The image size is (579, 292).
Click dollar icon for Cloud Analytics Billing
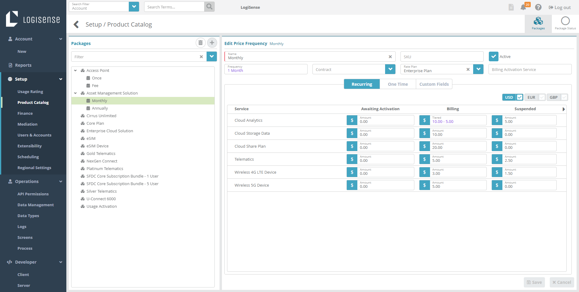(424, 120)
